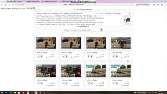Open the Ограничения link under 16.42.52.015.jpg
Viewport: 167px width, 94px height.
click(x=75, y=85)
